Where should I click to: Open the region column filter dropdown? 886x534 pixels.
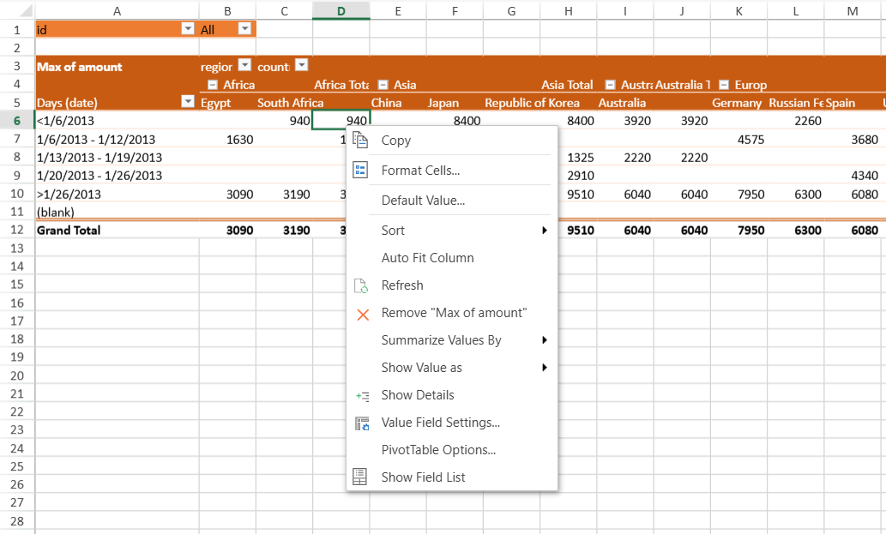(244, 66)
